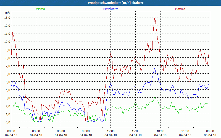Image resolution: width=221 pixels, height=138 pixels.
Task: Click the 05.04.18 date label
Action: [x=210, y=135]
